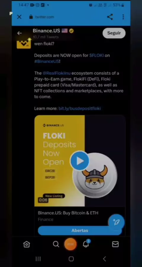Open the $FLOKI cashtag link

(x=96, y=55)
